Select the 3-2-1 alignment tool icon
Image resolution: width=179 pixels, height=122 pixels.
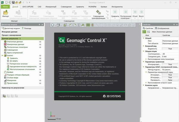point(86,12)
